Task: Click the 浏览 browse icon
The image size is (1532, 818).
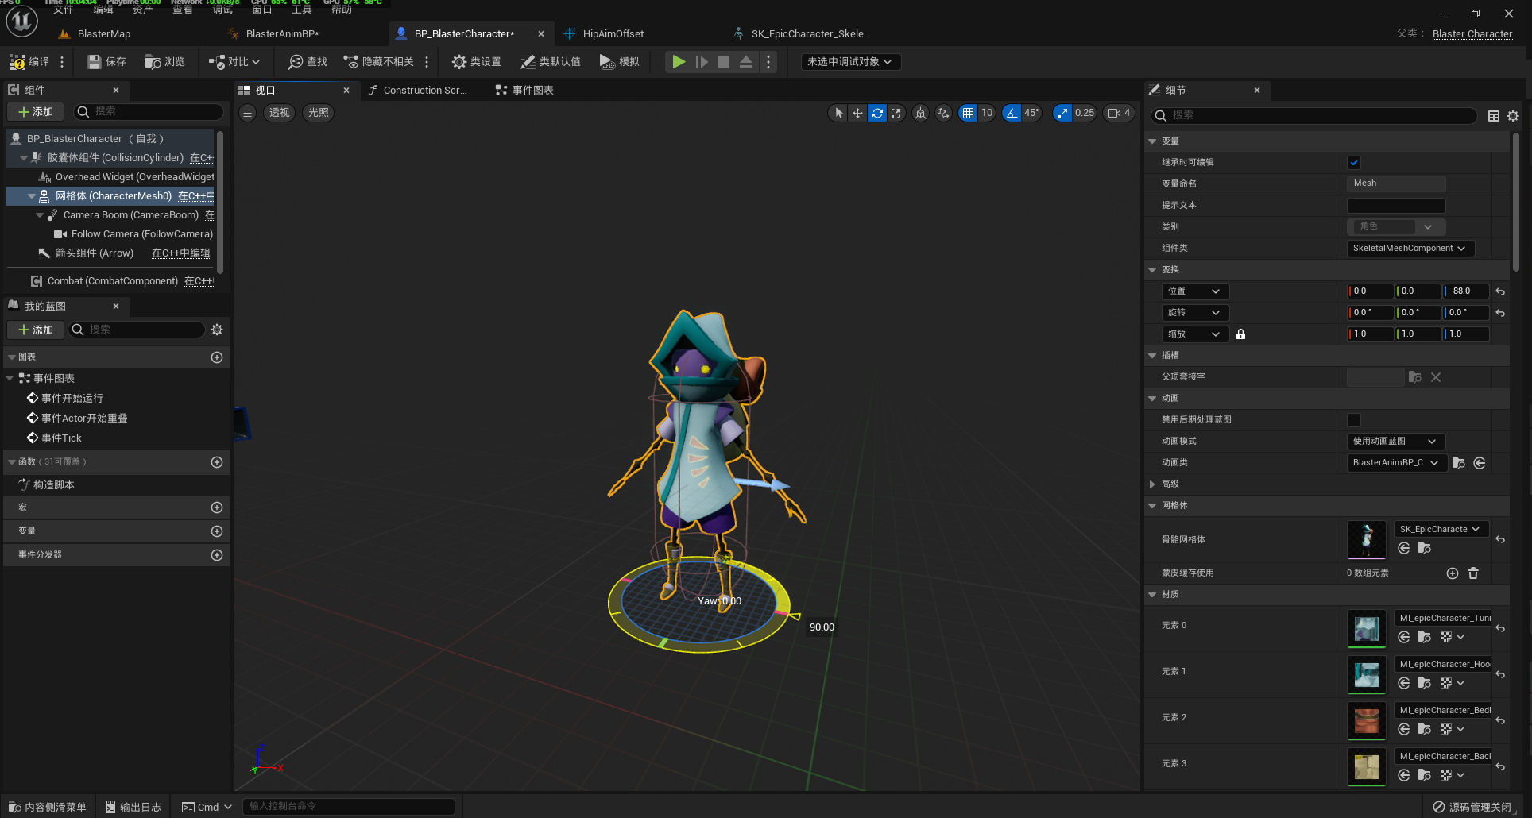Action: (164, 62)
